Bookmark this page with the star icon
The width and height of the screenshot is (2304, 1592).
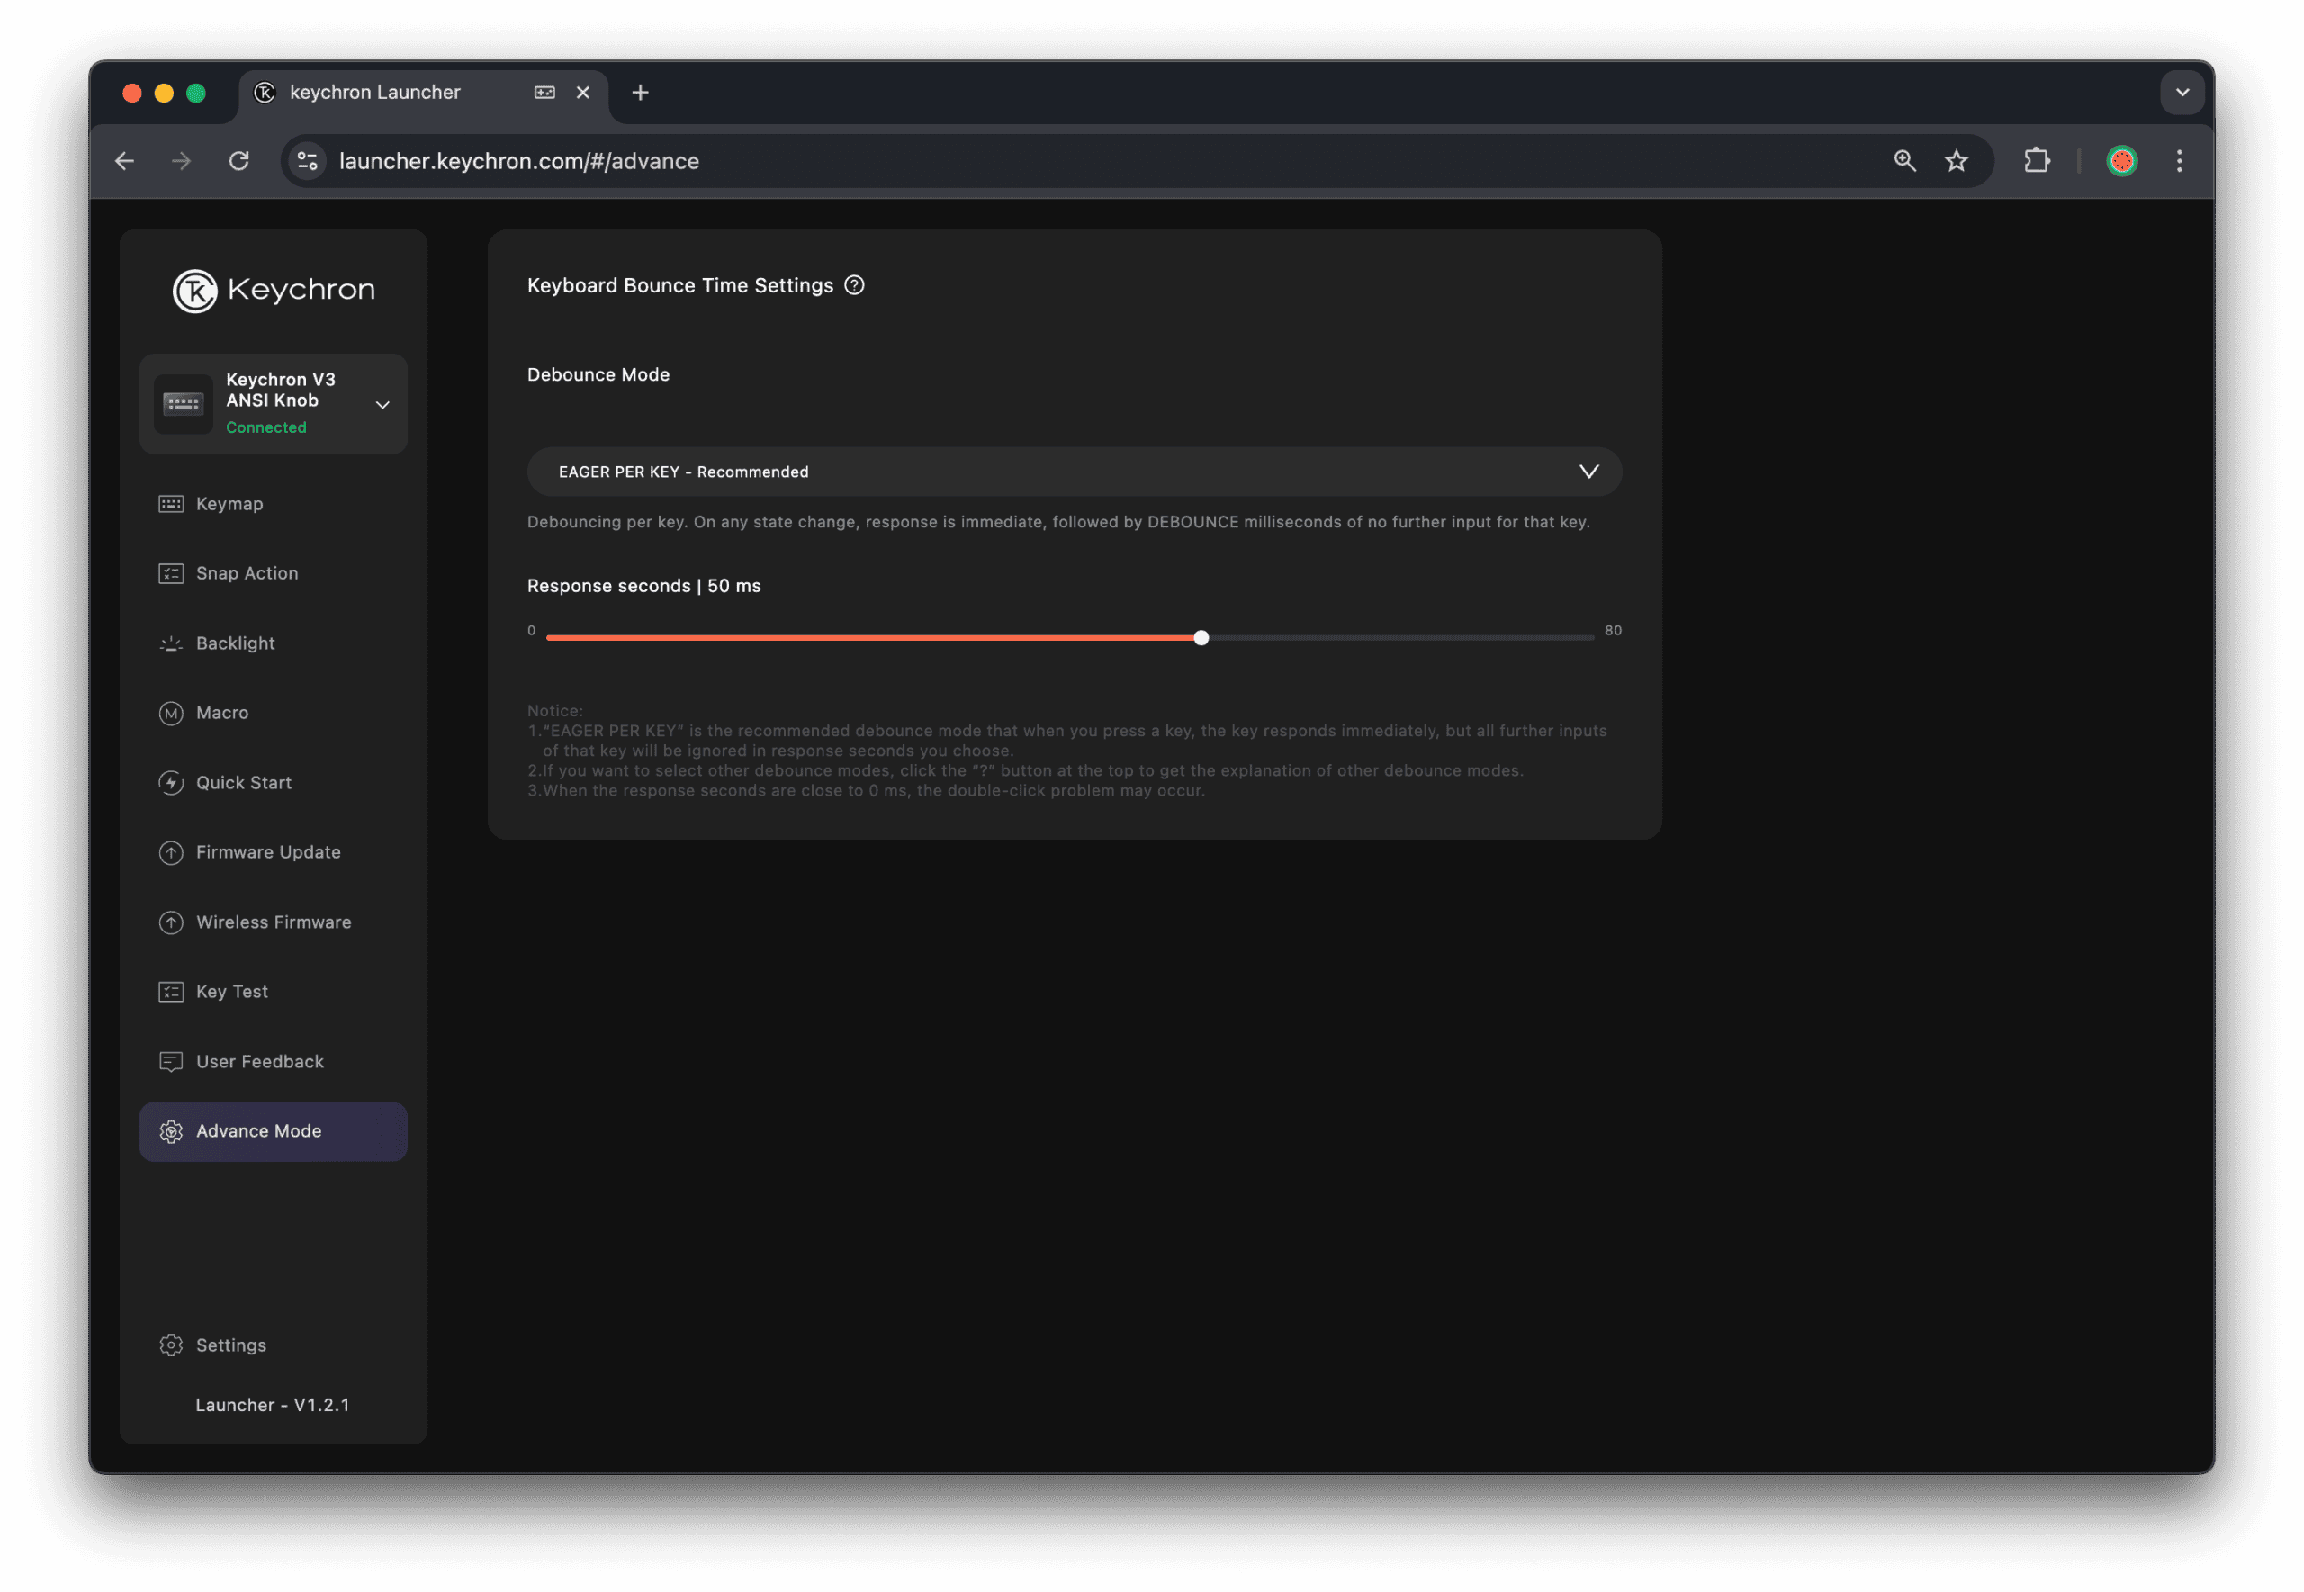1956,162
